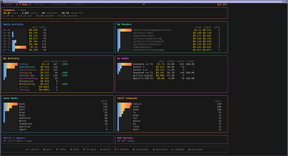
Task: Click the switch shortcut in footer
Action: 33,149
